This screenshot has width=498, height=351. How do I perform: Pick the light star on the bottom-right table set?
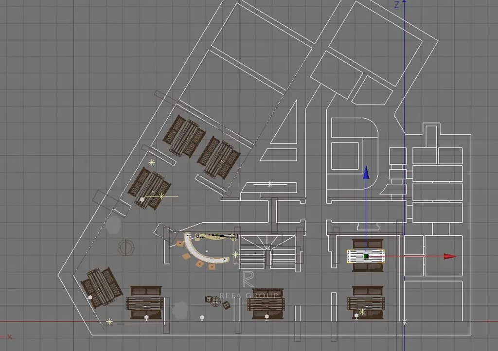click(362, 312)
